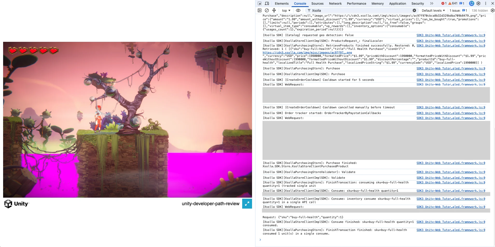Viewport: 495px width, 247px height.
Task: Open the 'top' JavaScript context dropdown
Action: [286, 10]
